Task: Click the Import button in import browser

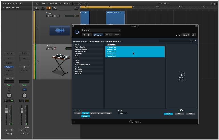Action: [x=191, y=114]
